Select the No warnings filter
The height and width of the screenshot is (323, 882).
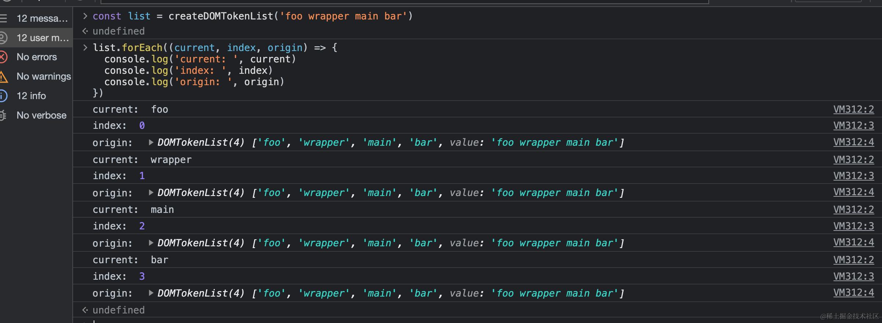coord(36,76)
